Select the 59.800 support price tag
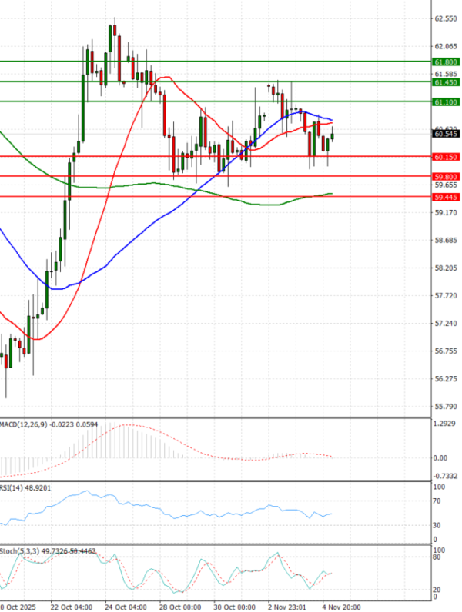 (x=446, y=176)
